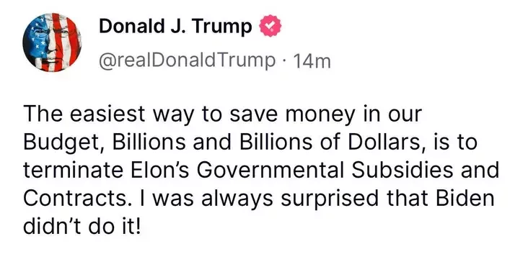Open Donald J. Trump display name
The height and width of the screenshot is (262, 528).
coord(175,27)
